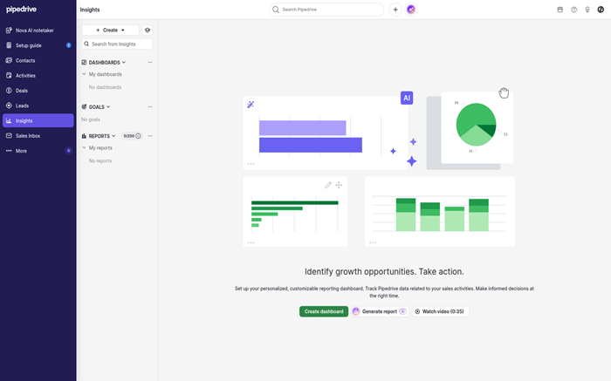Viewport: 611px width, 381px height.
Task: Open Activities in the sidebar
Action: pos(38,76)
